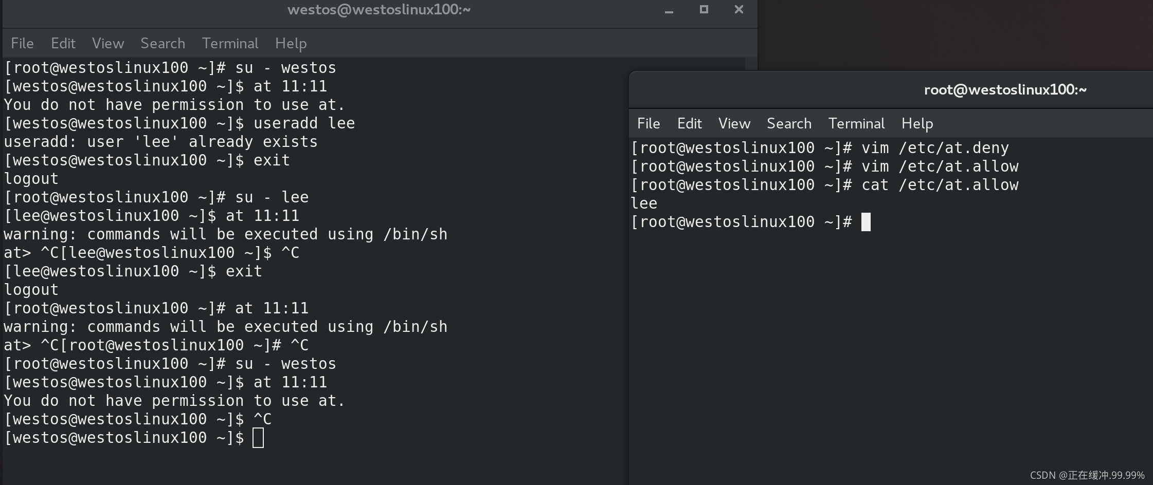Click the 'cat /etc/at.allow' command line

(824, 185)
